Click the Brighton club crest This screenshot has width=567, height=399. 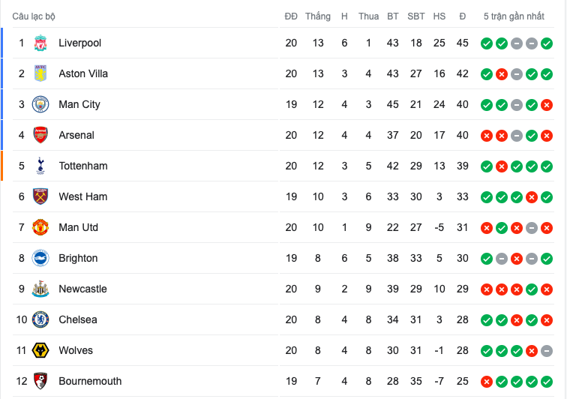pos(40,258)
